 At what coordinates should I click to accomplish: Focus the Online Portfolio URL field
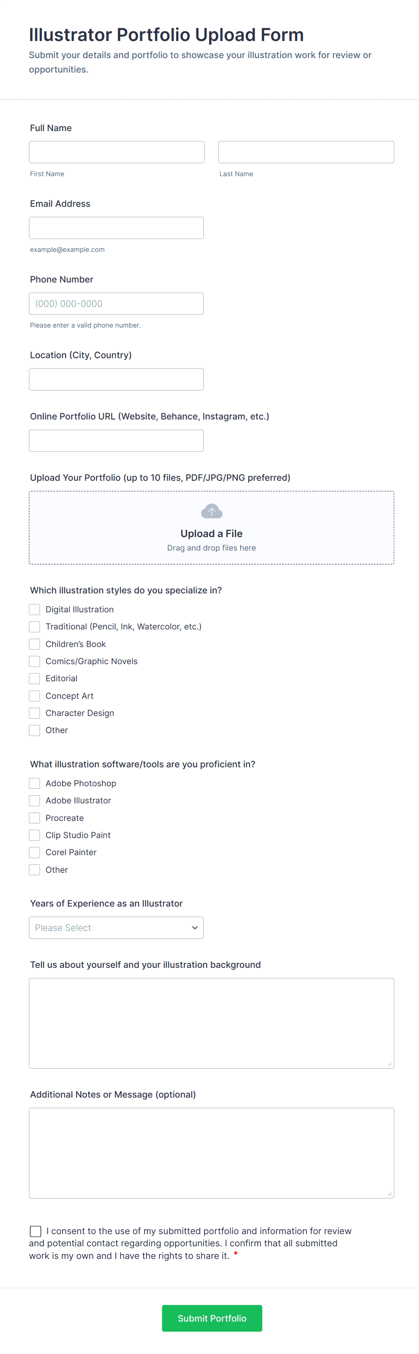click(116, 441)
